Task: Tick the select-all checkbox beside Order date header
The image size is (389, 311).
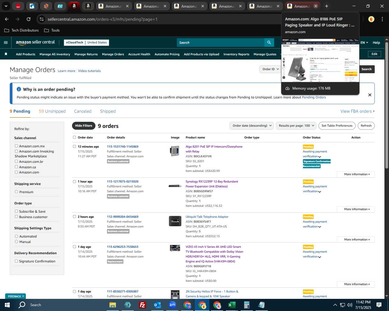Action: (74, 137)
